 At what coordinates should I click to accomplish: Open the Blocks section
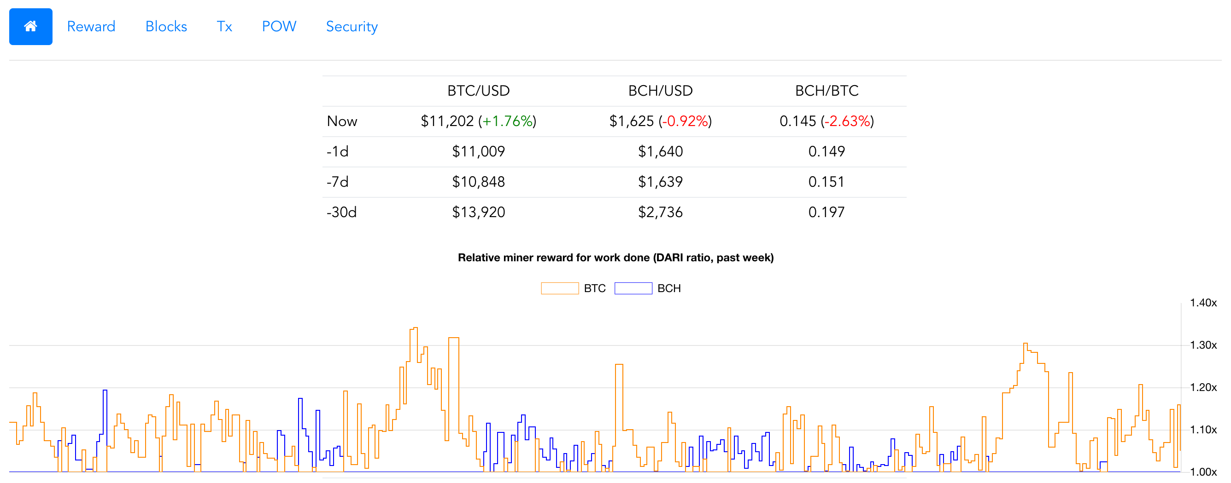[x=166, y=26]
